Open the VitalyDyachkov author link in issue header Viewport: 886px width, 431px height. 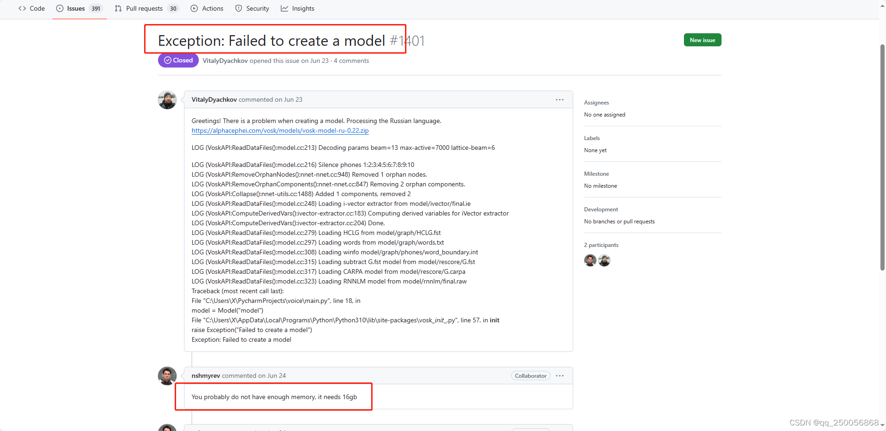tap(225, 61)
